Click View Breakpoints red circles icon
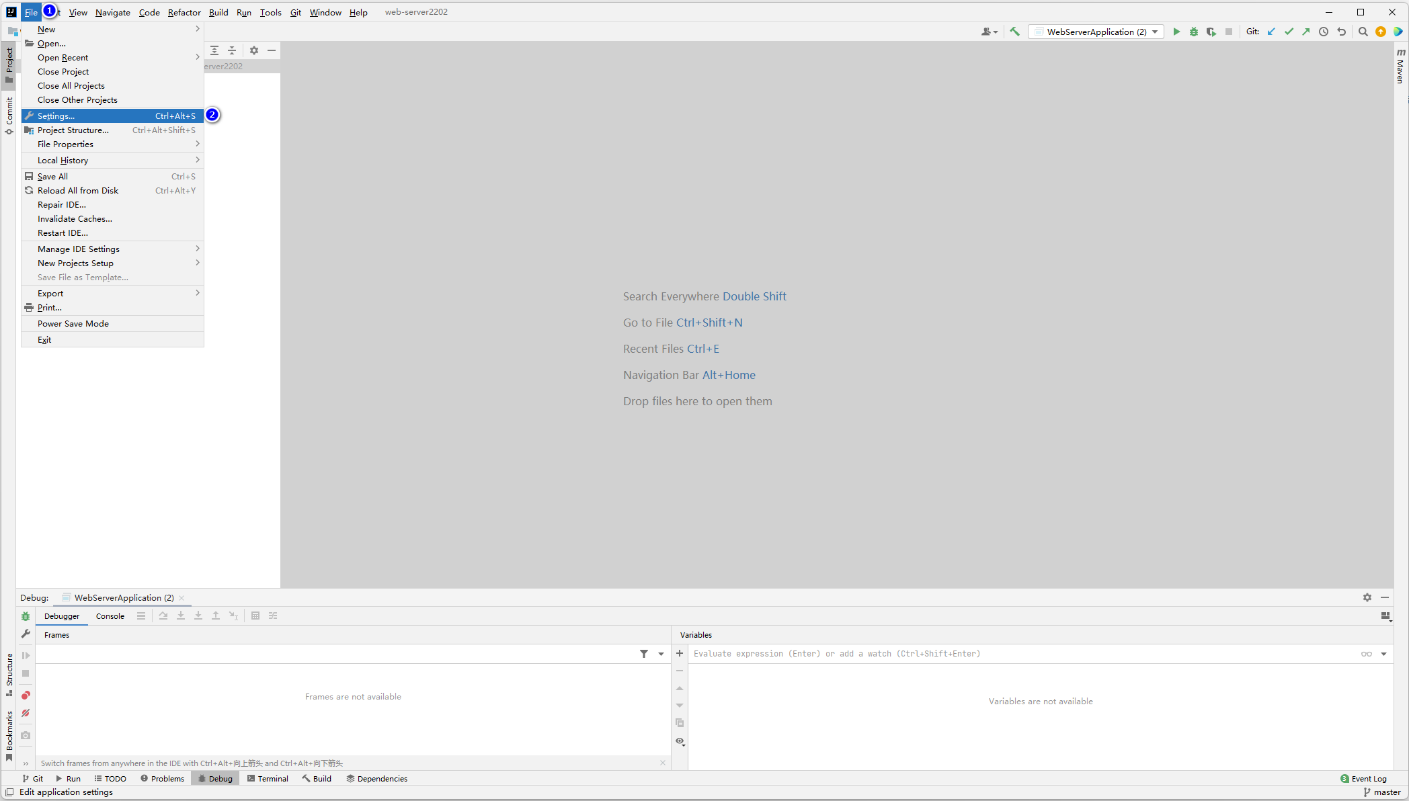The width and height of the screenshot is (1409, 801). (x=26, y=695)
